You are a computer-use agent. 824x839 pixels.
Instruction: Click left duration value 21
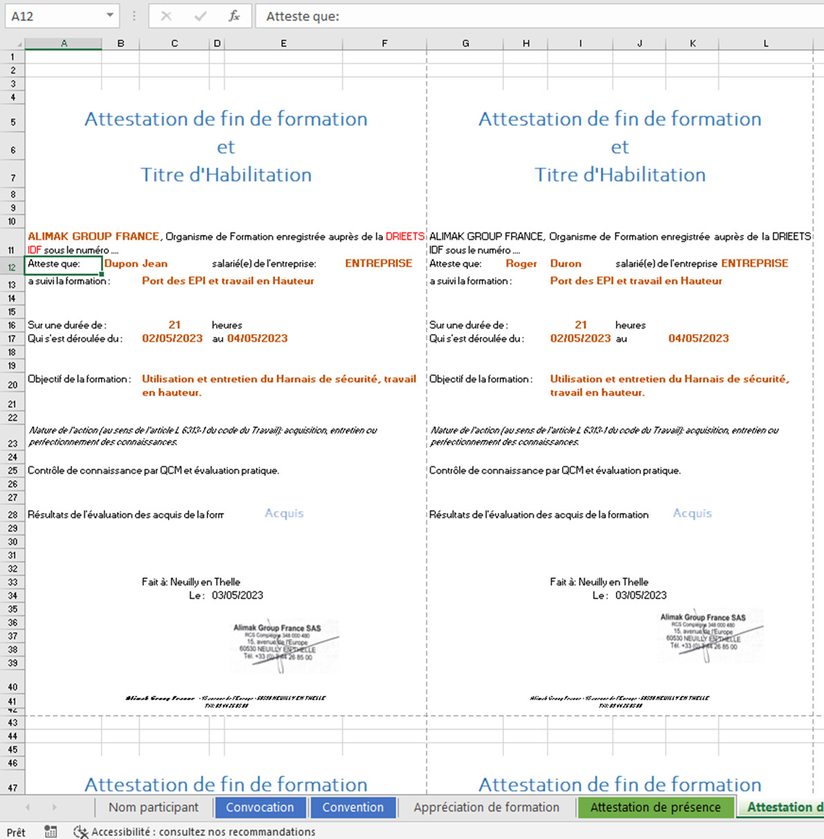point(174,324)
